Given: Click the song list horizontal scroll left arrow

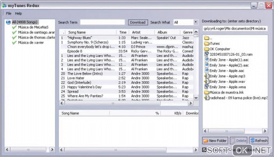Looking at the screenshot, I should coord(62,103).
